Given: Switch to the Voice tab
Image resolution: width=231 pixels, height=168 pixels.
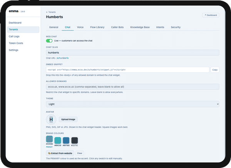Looking at the screenshot, I should [x=80, y=27].
